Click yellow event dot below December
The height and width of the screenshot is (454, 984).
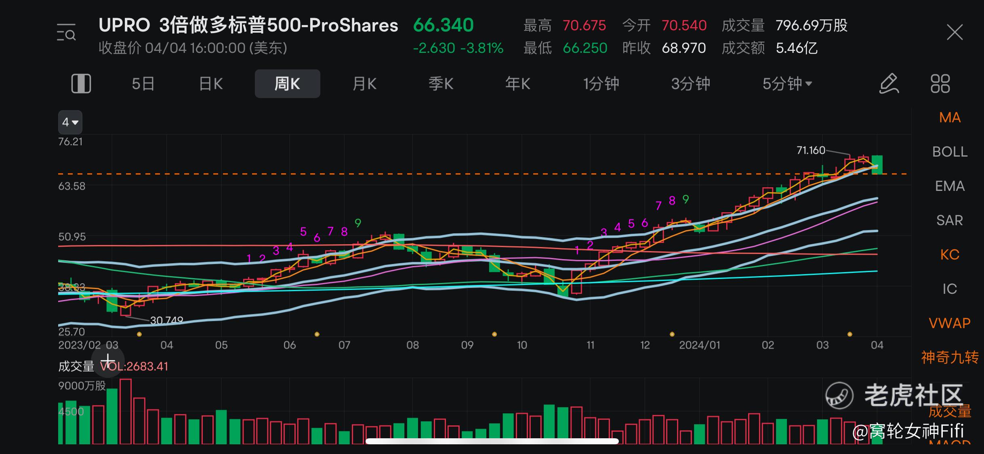tap(672, 334)
